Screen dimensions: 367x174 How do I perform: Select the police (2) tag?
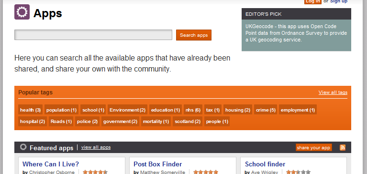click(87, 121)
